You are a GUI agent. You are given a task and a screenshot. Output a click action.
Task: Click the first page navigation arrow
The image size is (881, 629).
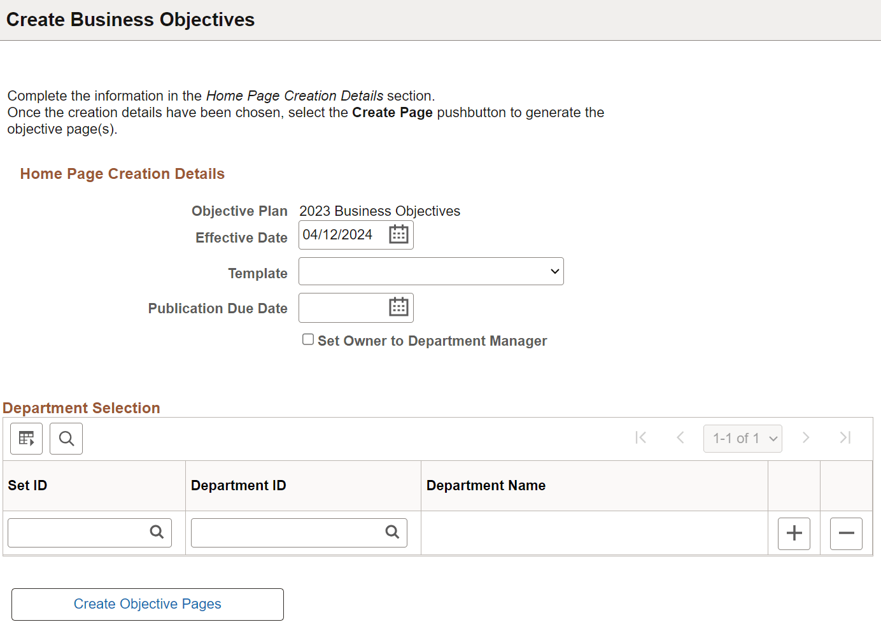click(x=641, y=438)
